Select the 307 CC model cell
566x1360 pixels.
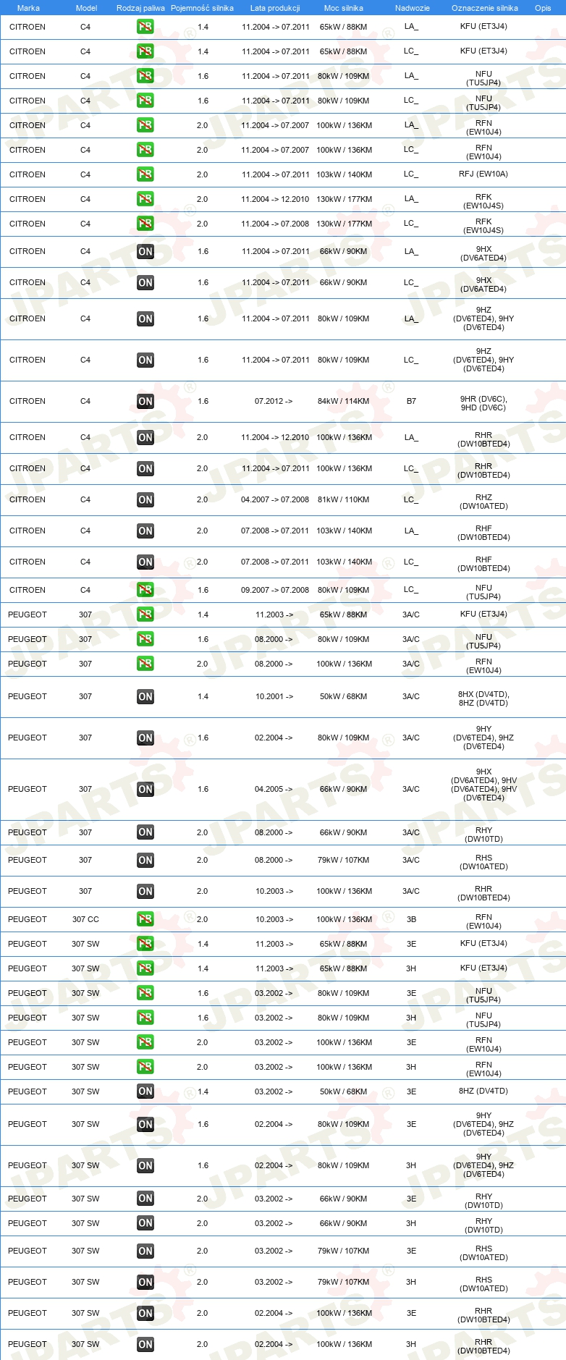(x=85, y=920)
